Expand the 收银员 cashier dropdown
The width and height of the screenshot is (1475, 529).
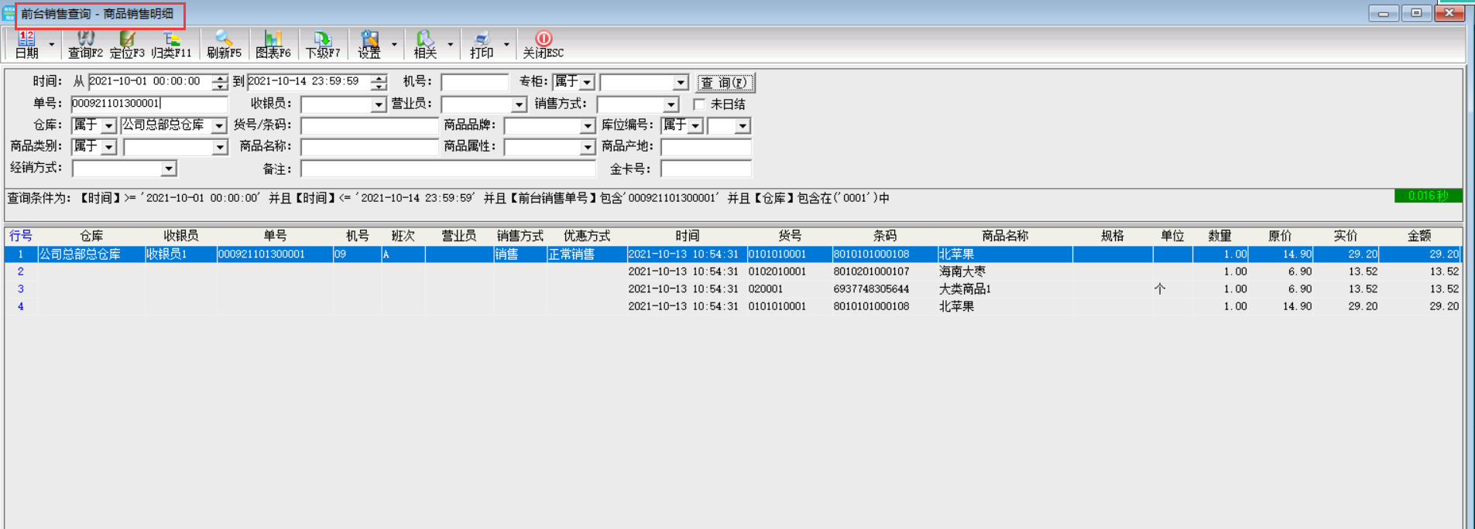coord(378,104)
